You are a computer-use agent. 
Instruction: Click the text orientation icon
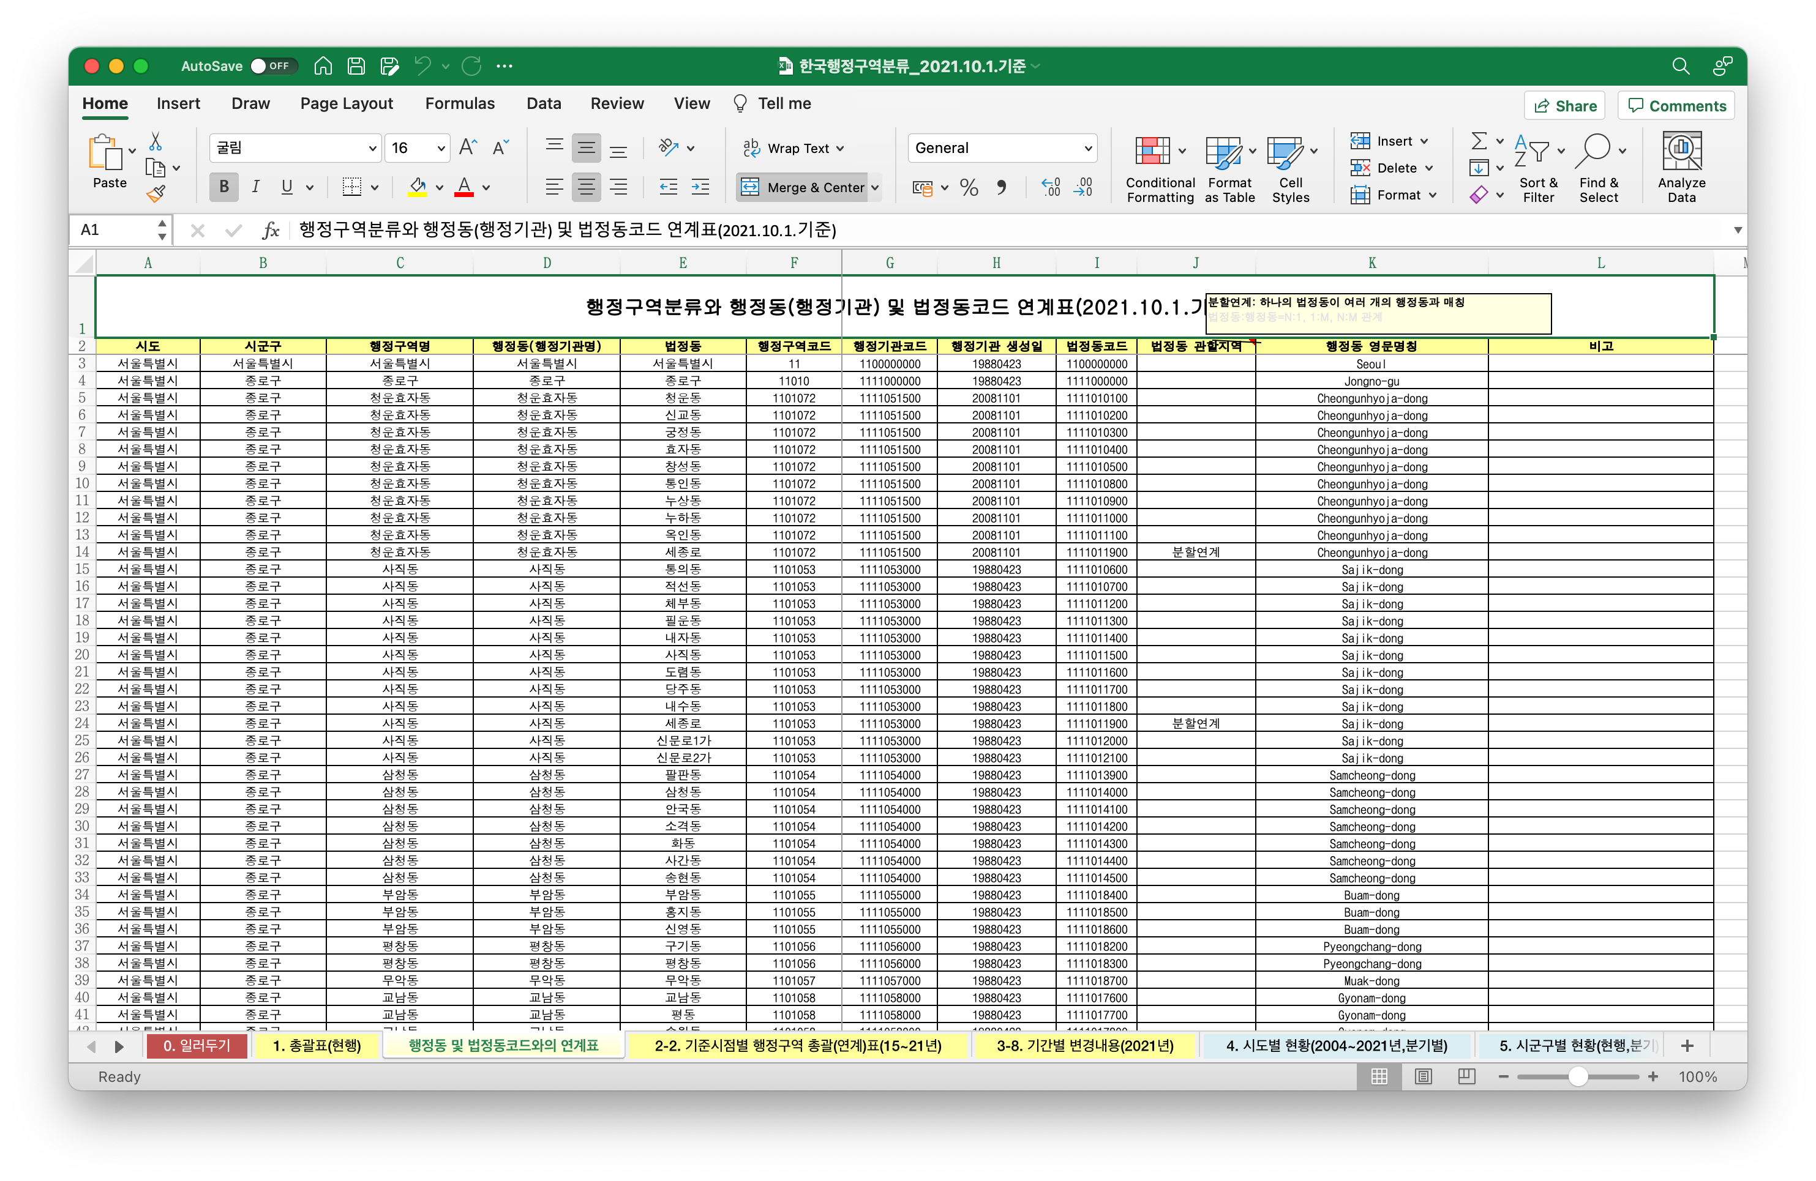[669, 147]
